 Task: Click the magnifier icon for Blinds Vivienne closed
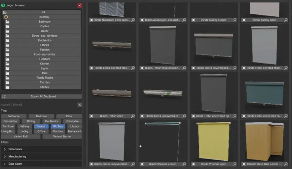pyautogui.click(x=184, y=164)
